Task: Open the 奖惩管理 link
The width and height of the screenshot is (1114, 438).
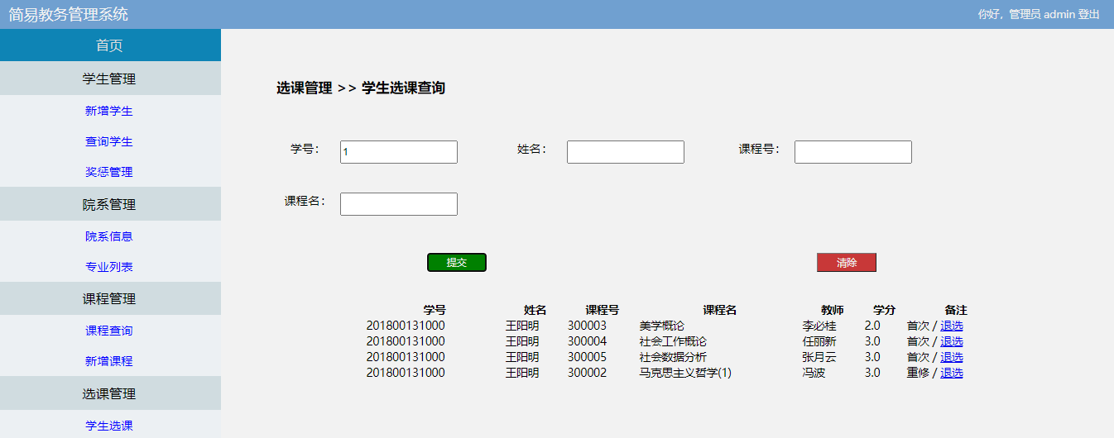Action: coord(109,173)
